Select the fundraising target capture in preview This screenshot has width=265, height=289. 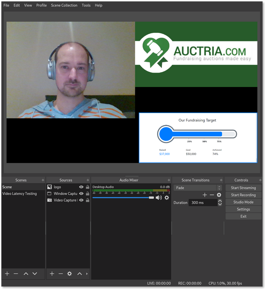(198, 138)
